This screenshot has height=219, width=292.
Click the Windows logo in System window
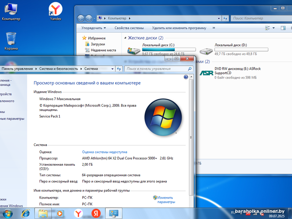pos(163,117)
